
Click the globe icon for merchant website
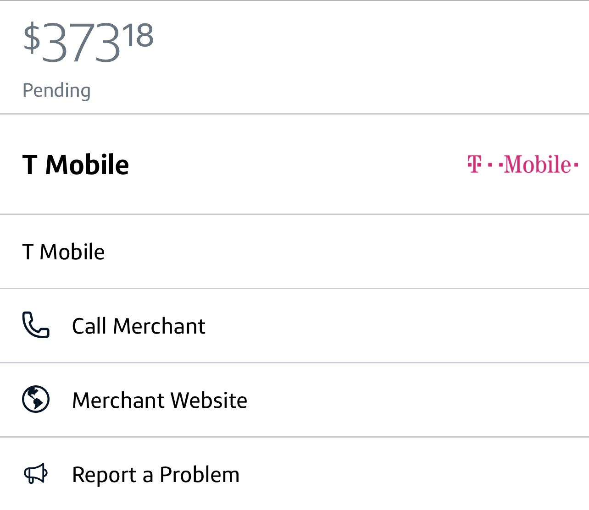click(x=36, y=400)
